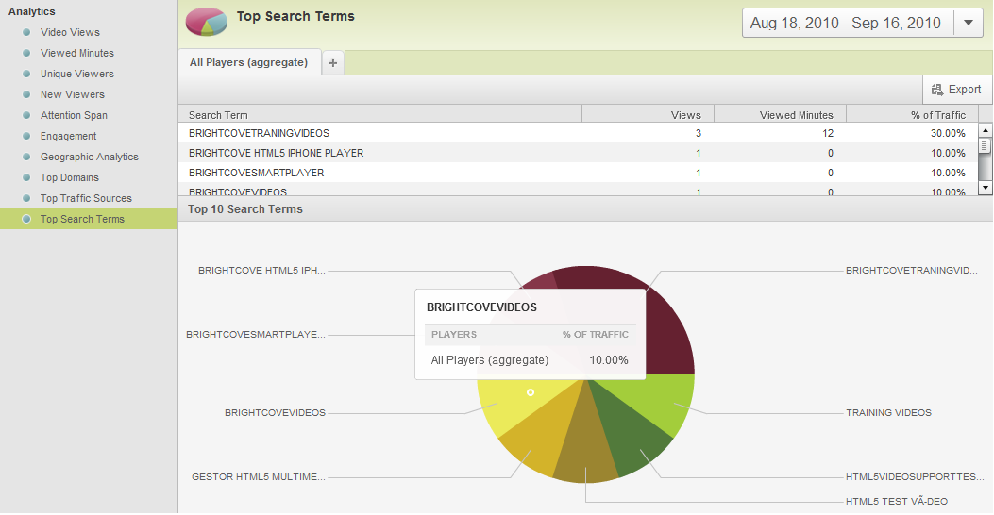This screenshot has height=515, width=994.
Task: Click the Export button
Action: click(957, 90)
